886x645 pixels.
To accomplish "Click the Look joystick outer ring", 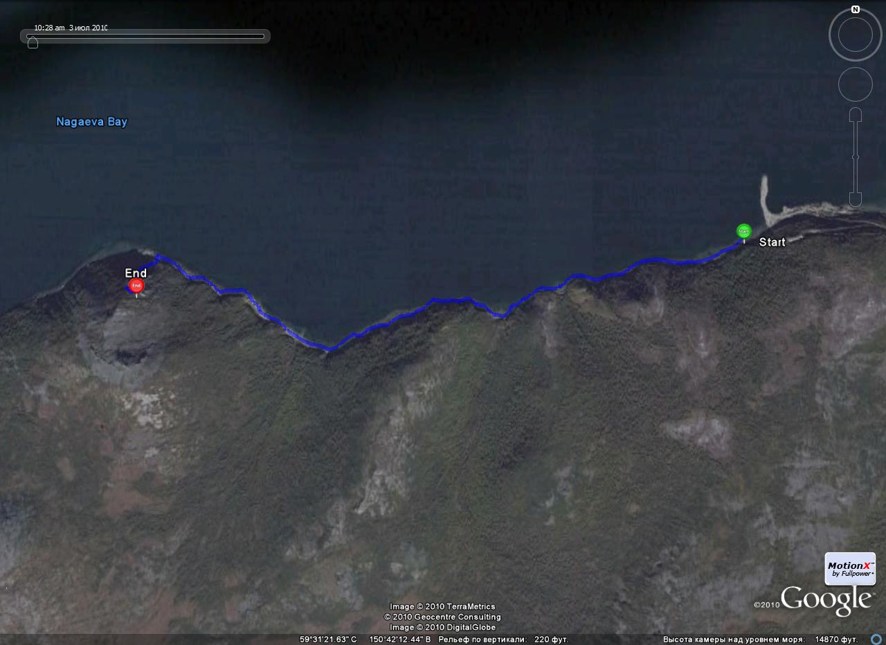I will (x=856, y=35).
